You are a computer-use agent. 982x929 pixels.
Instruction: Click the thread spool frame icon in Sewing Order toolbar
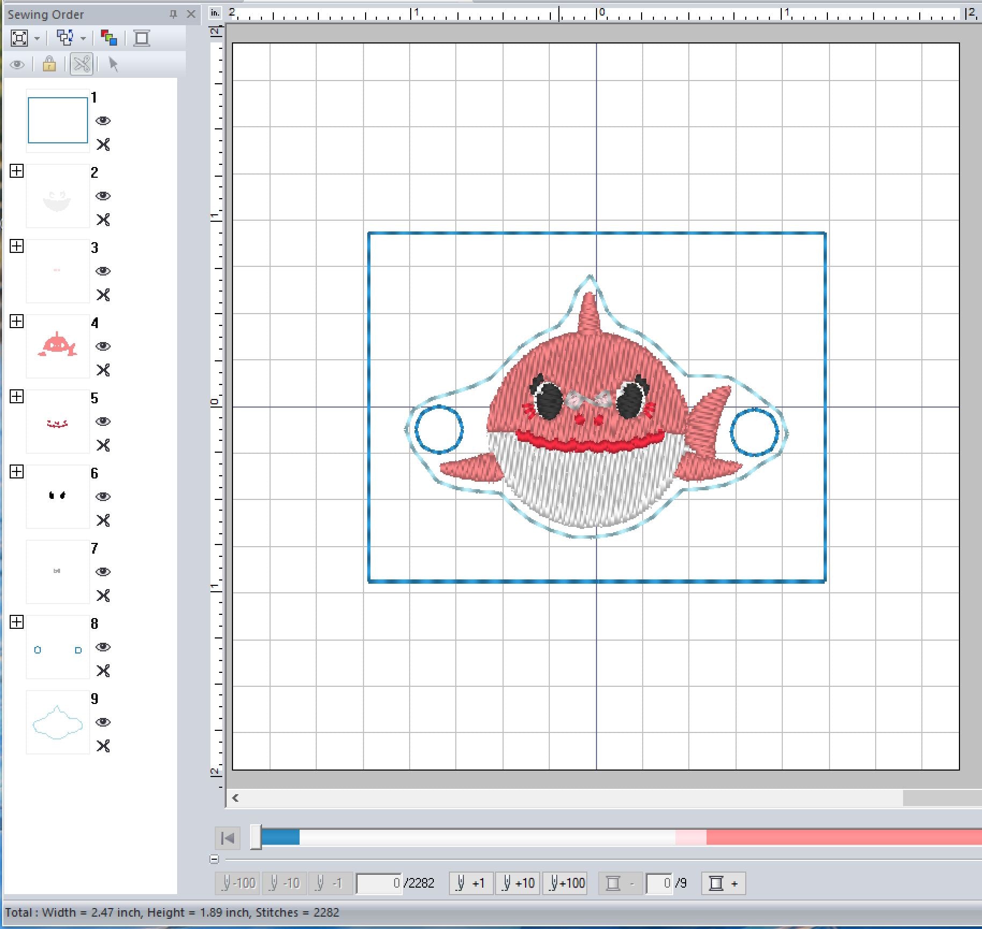pos(142,38)
